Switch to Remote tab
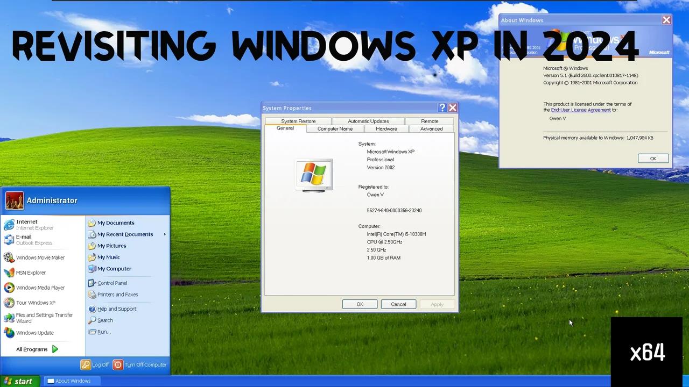689x387 pixels. [430, 121]
